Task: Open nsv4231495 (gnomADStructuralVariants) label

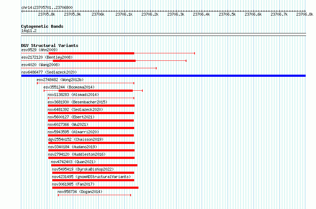Action: click(x=91, y=177)
